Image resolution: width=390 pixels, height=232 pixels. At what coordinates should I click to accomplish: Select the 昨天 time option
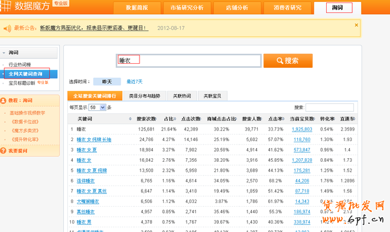[x=107, y=81]
